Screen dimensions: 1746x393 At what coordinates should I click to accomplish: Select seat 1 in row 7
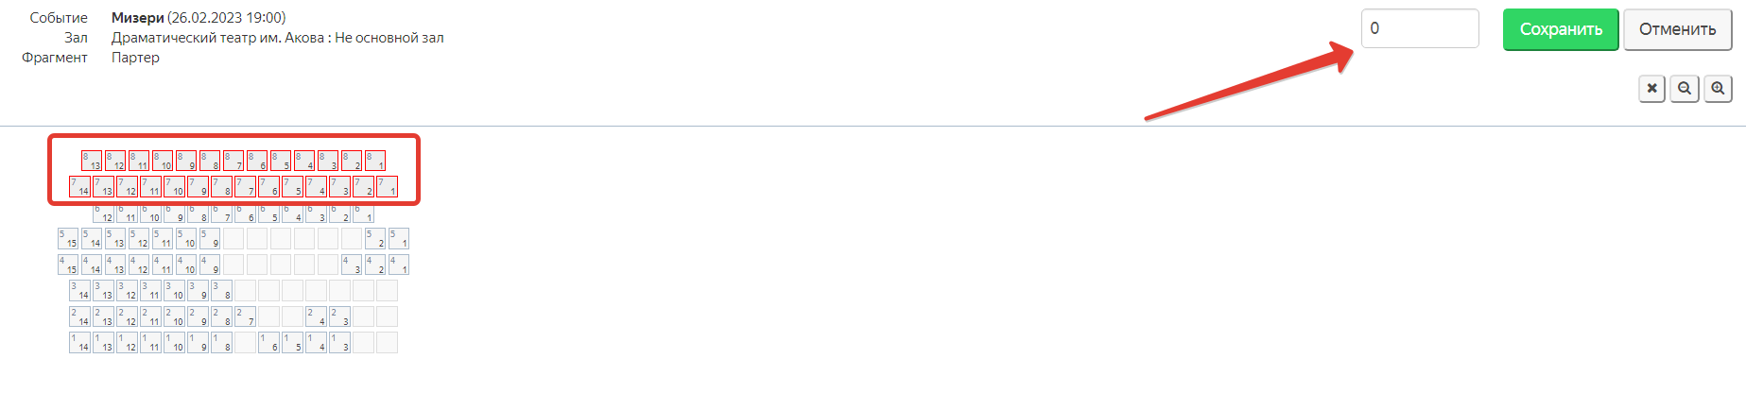[388, 186]
